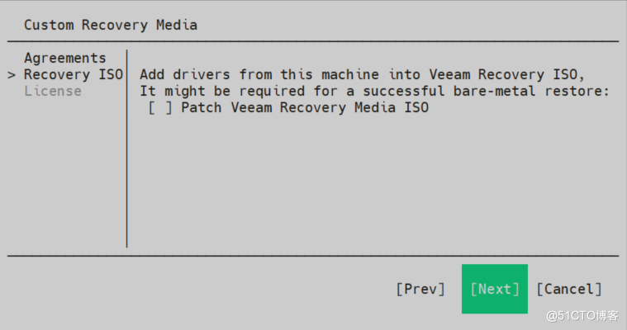Enable the Patch Veeam Recovery Media ISO checkbox

[160, 108]
